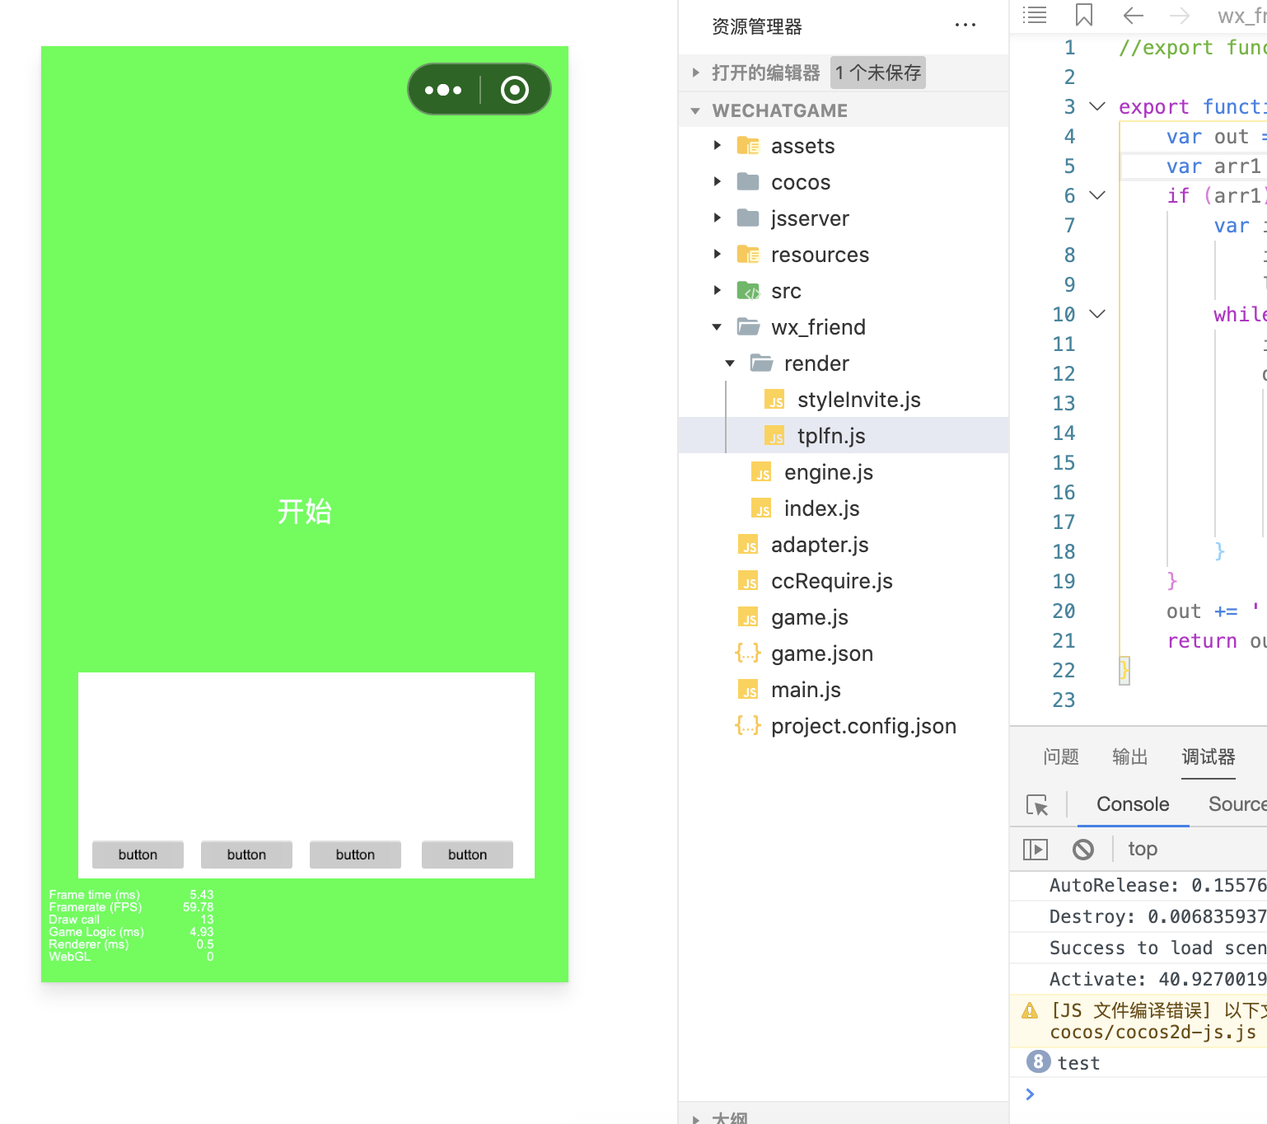Image resolution: width=1267 pixels, height=1124 pixels.
Task: Select the 调试器 tab
Action: [1209, 756]
